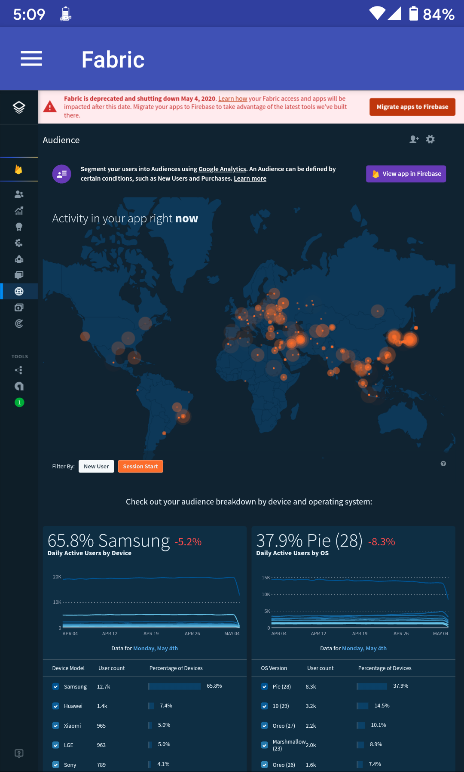Click the Fabric layers logo icon
Image resolution: width=464 pixels, height=772 pixels.
click(x=19, y=107)
